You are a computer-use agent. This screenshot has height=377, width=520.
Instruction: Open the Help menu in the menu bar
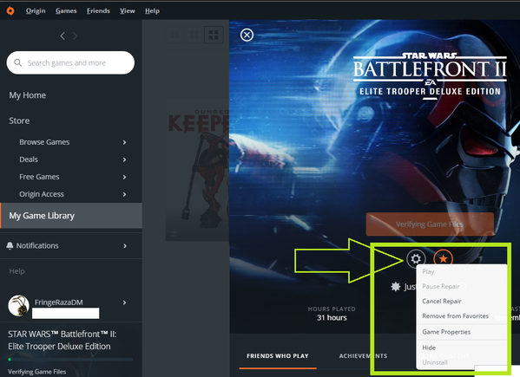[x=152, y=11]
